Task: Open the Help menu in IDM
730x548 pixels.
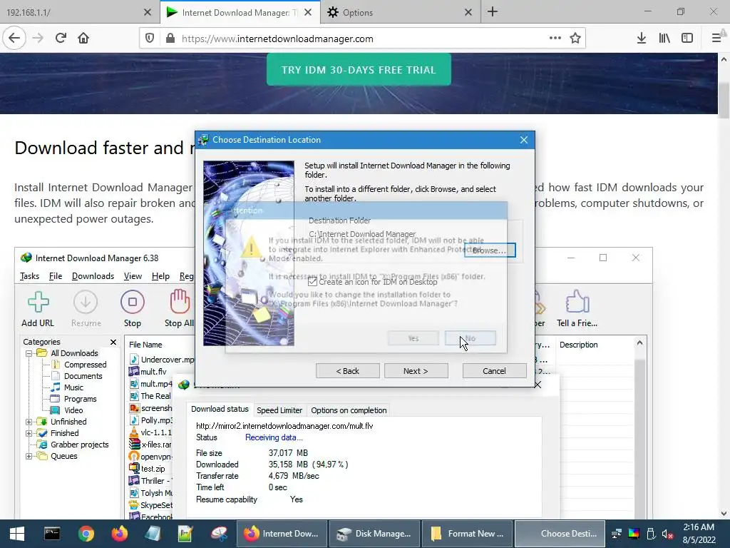Action: coord(160,276)
